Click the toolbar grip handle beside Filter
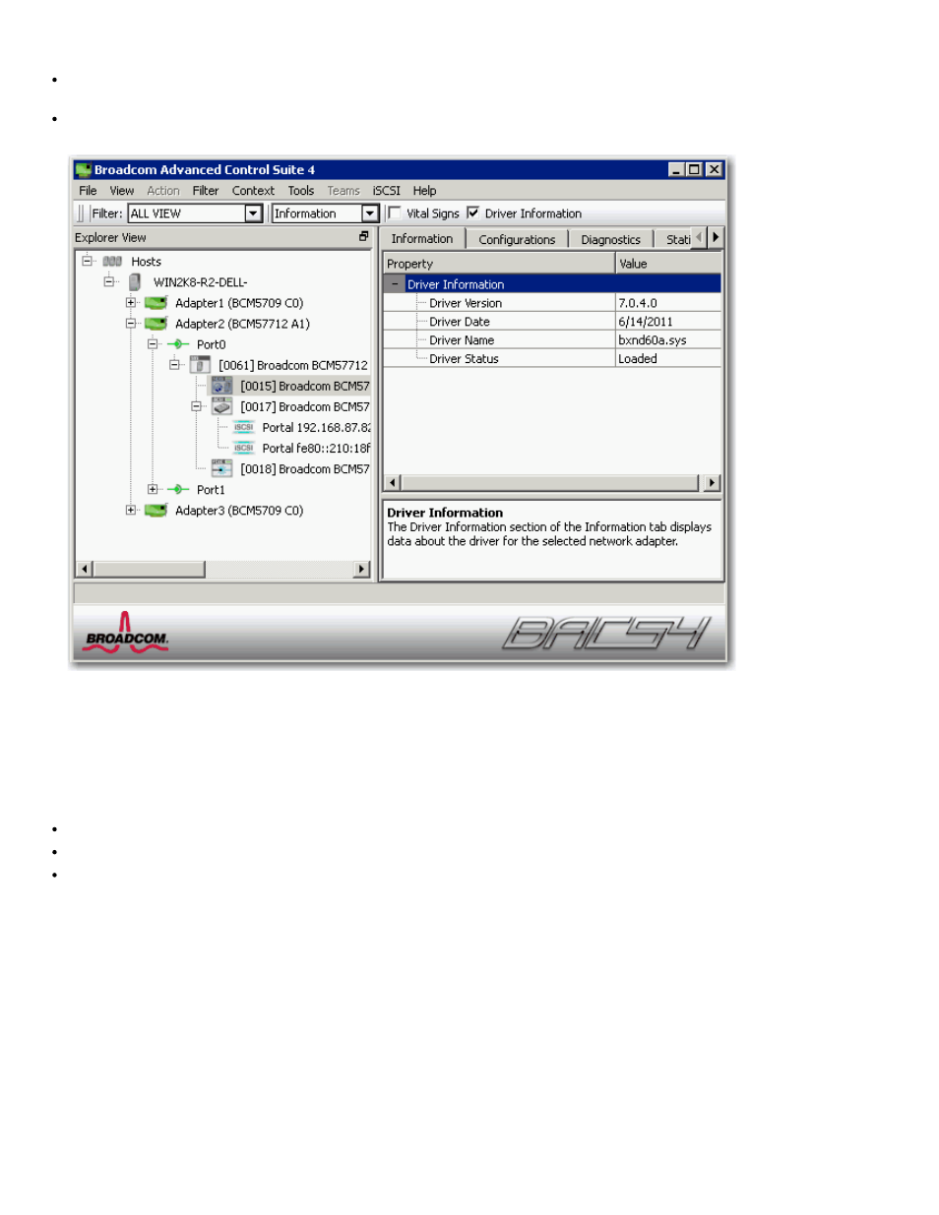939x1215 pixels. point(81,213)
